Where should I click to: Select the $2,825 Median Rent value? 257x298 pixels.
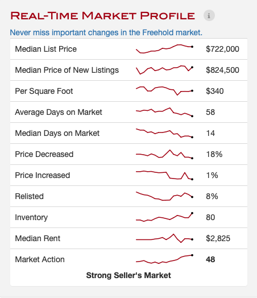click(218, 238)
